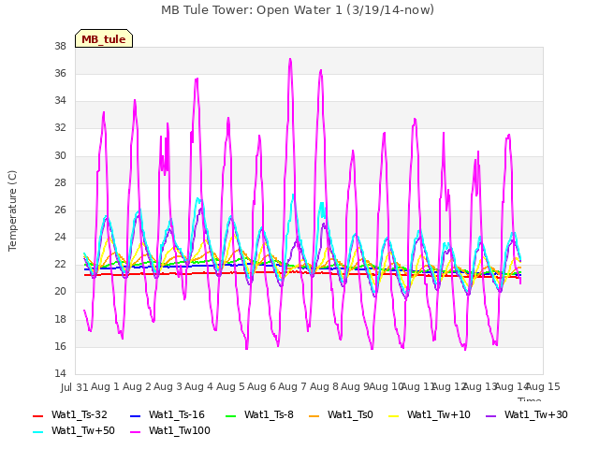599x449 pixels.
Task: Click the orange Wat1_Ts0 legend swatch
Action: pos(314,416)
